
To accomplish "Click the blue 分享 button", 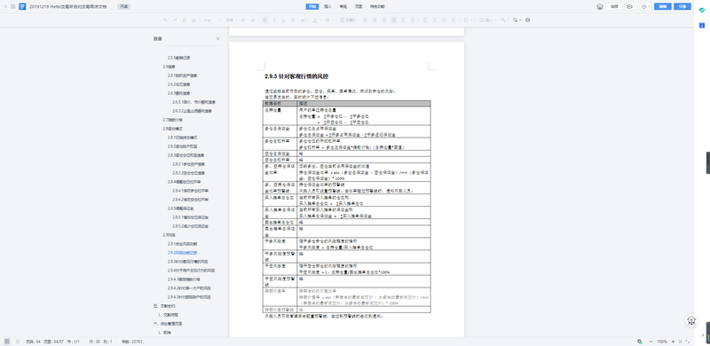I will coord(682,6).
